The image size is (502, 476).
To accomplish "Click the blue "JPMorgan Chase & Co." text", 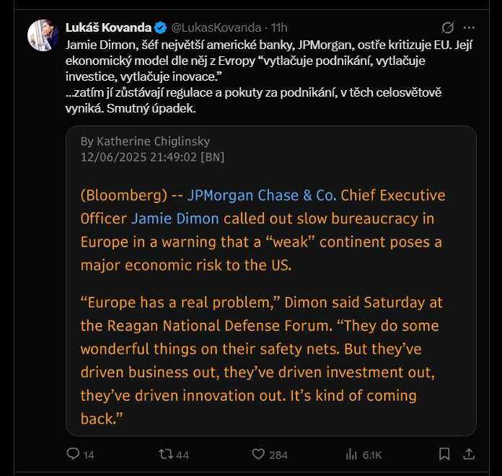I will click(x=262, y=195).
